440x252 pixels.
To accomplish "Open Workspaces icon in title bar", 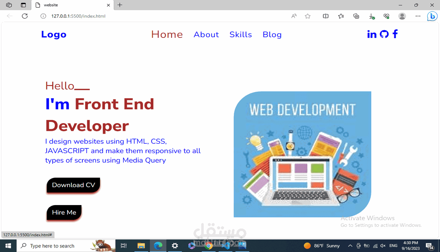I will [x=9, y=5].
